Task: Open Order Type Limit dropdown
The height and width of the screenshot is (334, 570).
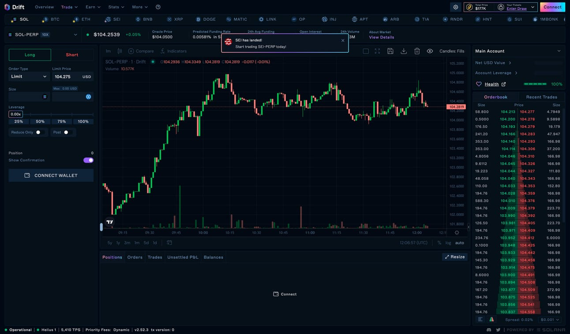Action: point(29,77)
